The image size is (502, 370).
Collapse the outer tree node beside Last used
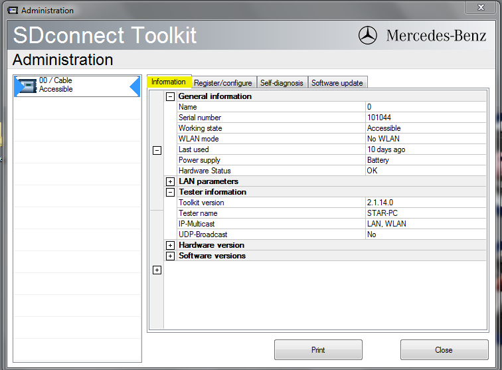point(157,150)
